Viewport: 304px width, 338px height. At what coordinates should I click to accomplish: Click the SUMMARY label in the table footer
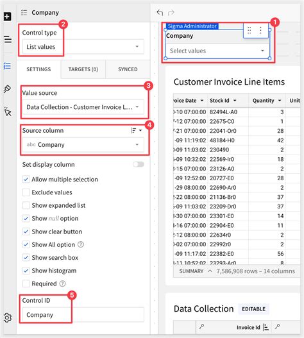[x=192, y=271]
